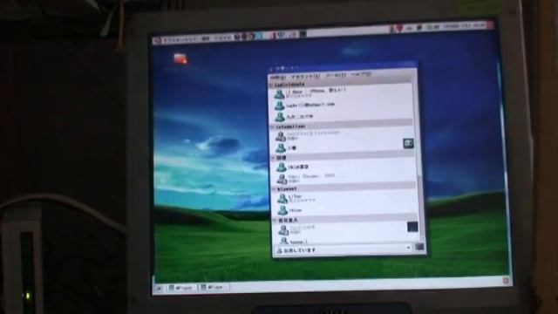Click the first window button in bottom taskbar

(182, 288)
